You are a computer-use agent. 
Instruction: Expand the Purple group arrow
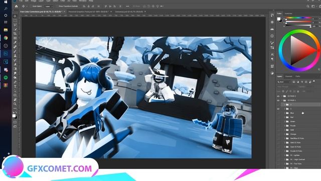284,126
